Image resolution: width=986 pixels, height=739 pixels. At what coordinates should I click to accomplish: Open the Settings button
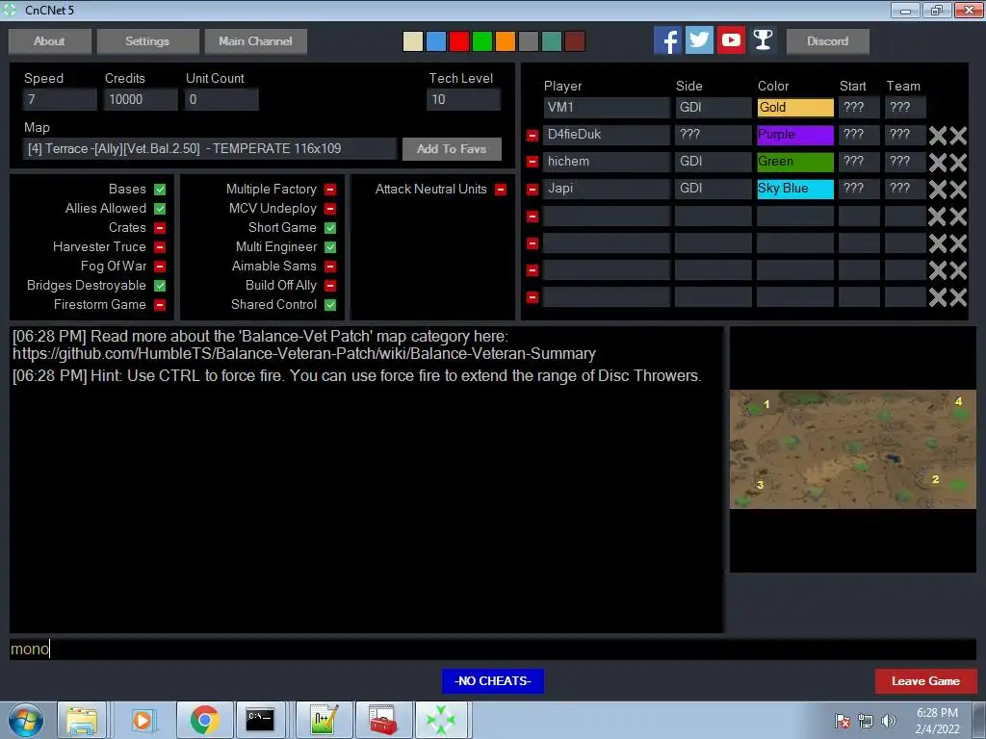click(147, 41)
